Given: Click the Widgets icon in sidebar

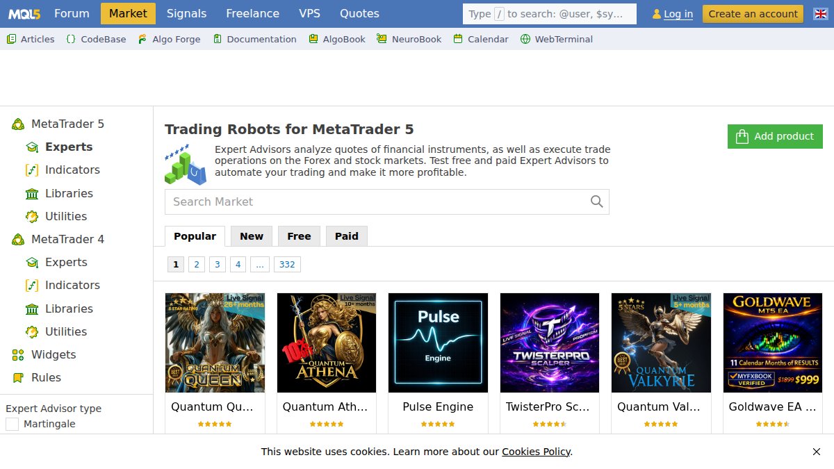Looking at the screenshot, I should 18,355.
